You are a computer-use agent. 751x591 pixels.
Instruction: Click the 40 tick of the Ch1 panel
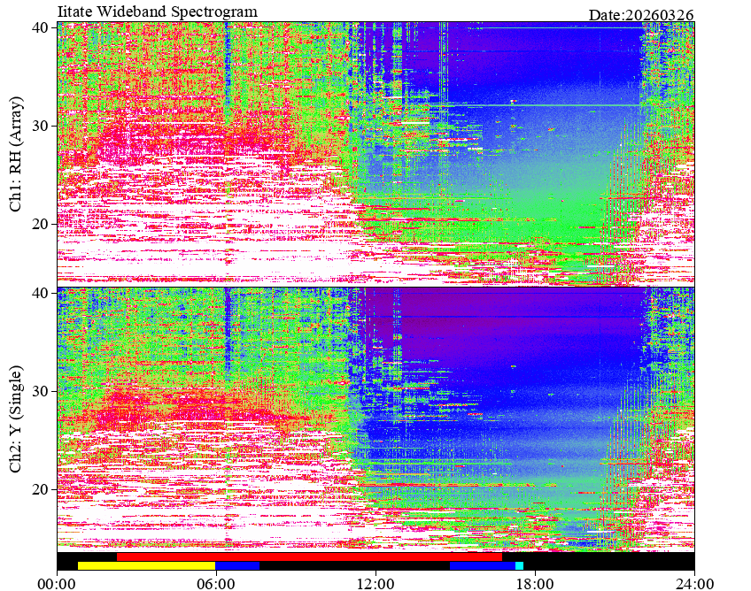coord(40,27)
